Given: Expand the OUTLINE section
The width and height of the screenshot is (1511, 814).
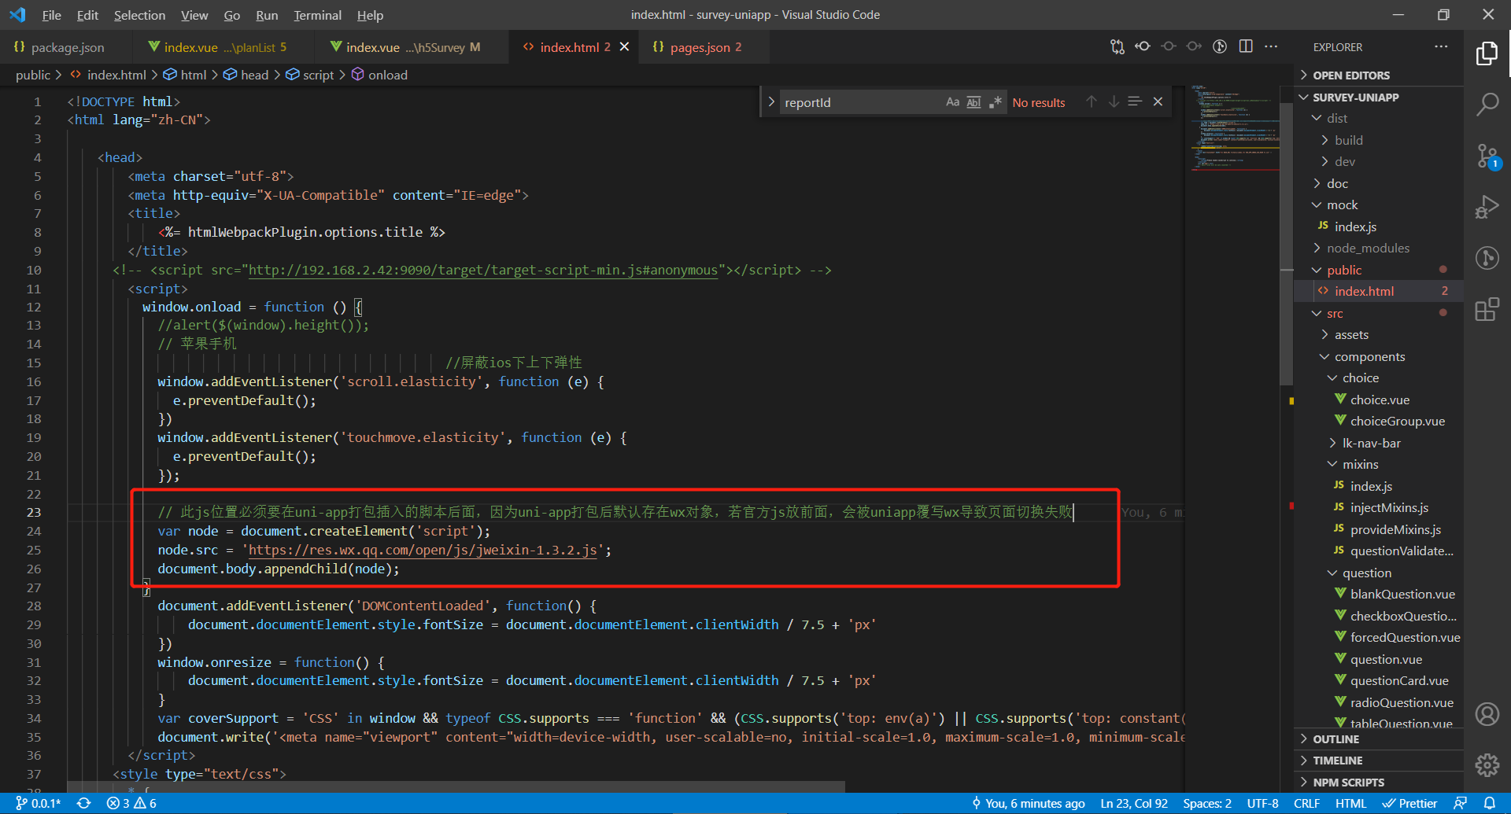Looking at the screenshot, I should coord(1379,739).
